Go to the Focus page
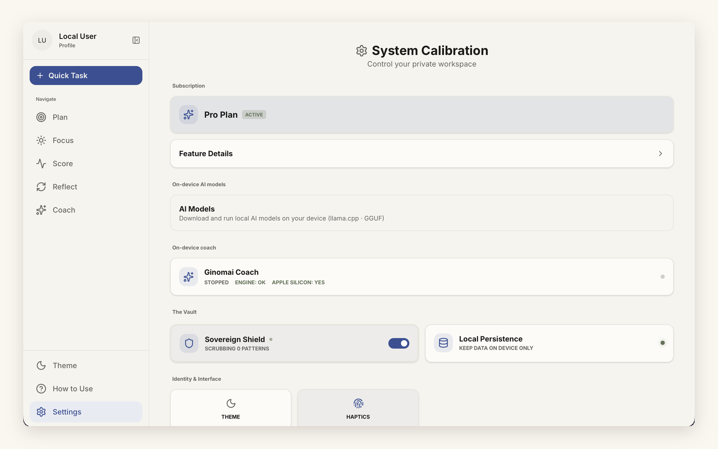 86,141
